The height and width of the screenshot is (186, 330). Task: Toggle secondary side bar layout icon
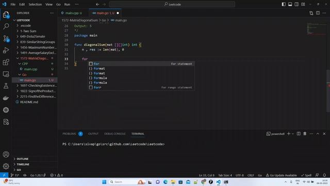pyautogui.click(x=296, y=4)
